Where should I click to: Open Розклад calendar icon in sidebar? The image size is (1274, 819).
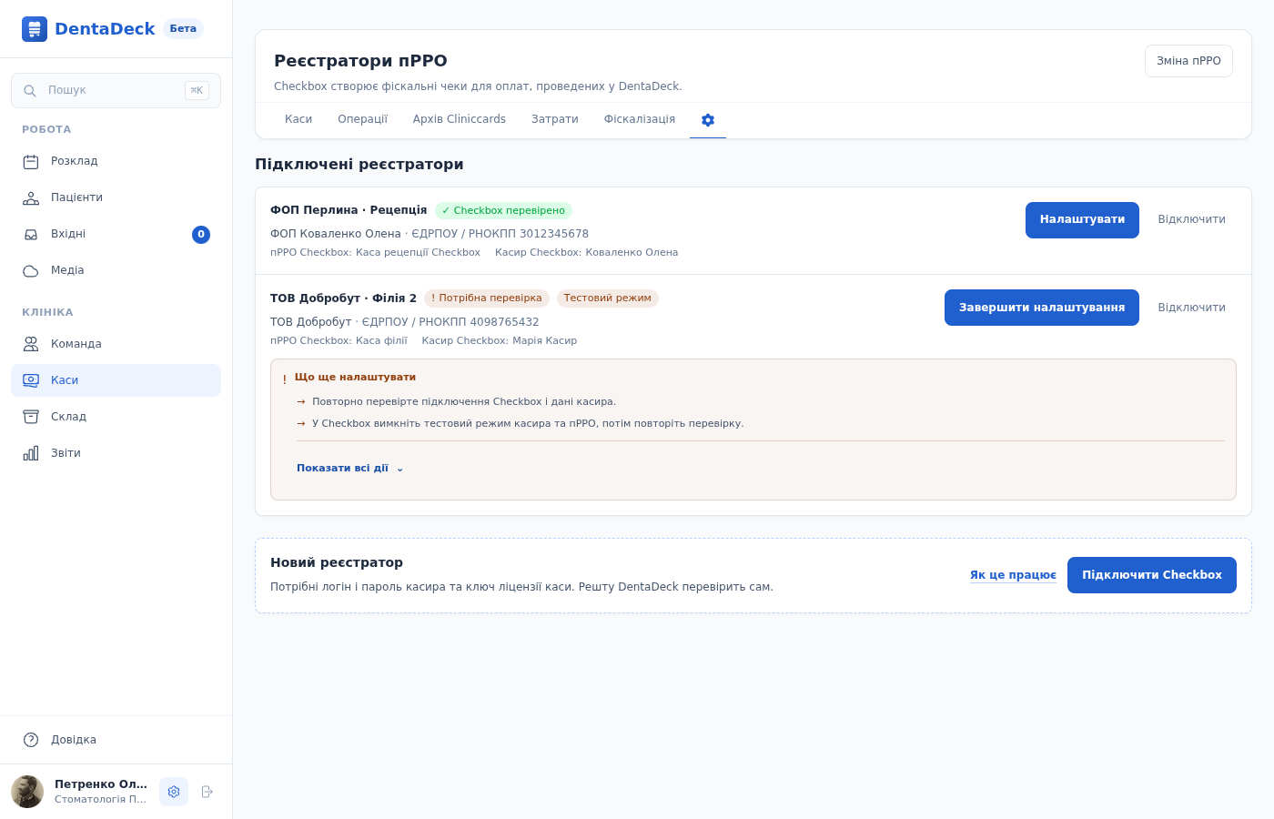31,162
